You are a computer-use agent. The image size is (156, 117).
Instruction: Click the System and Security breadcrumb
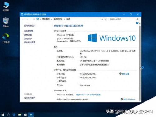coord(58,19)
